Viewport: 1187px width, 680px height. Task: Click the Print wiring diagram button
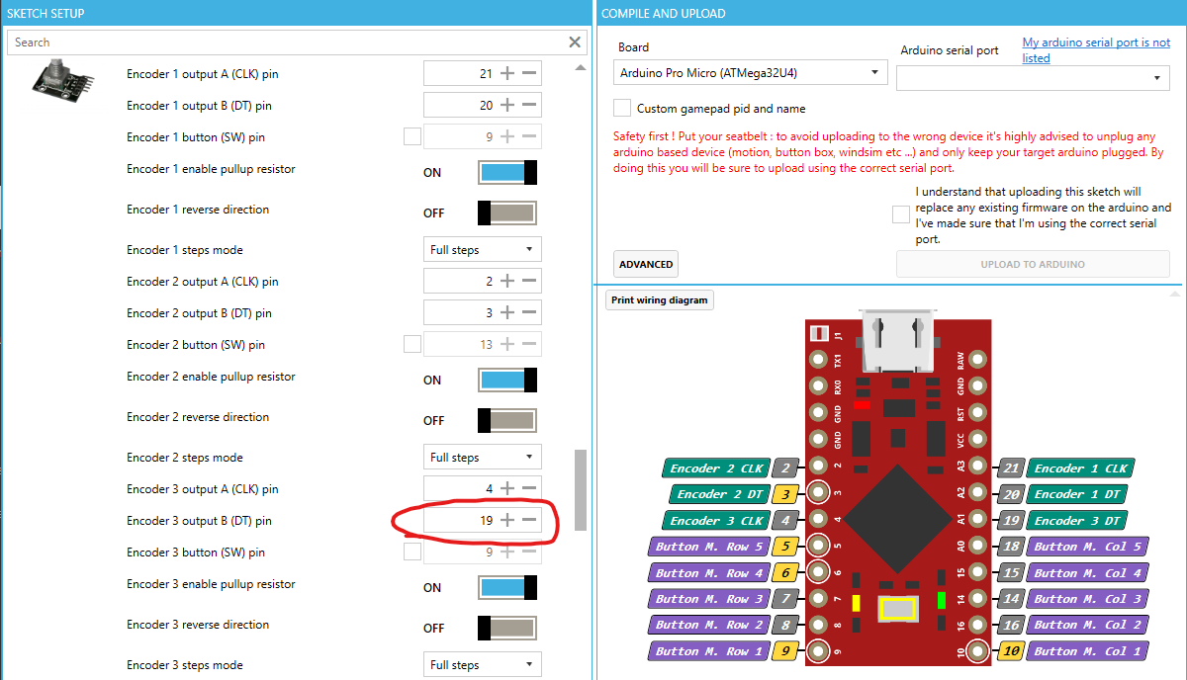click(659, 299)
